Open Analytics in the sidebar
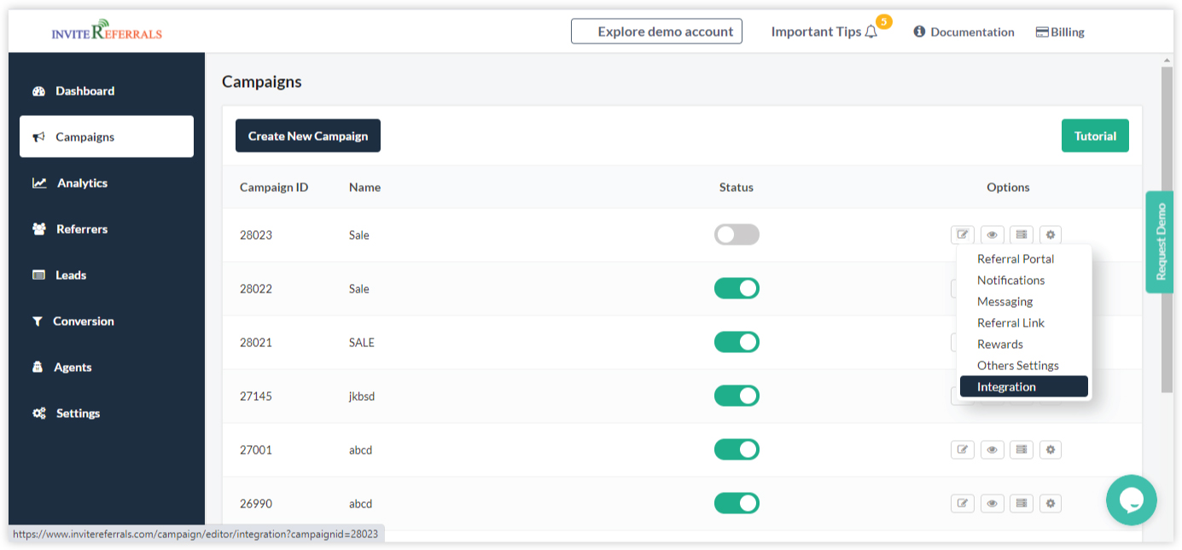The width and height of the screenshot is (1182, 550). (x=82, y=183)
